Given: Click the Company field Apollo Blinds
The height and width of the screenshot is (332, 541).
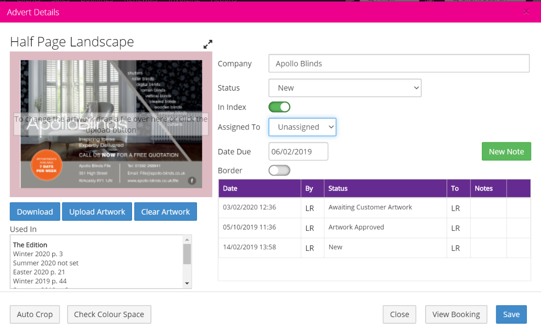Looking at the screenshot, I should [x=399, y=64].
